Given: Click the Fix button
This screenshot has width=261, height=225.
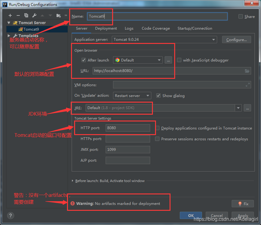Looking at the screenshot, I should tap(243, 204).
